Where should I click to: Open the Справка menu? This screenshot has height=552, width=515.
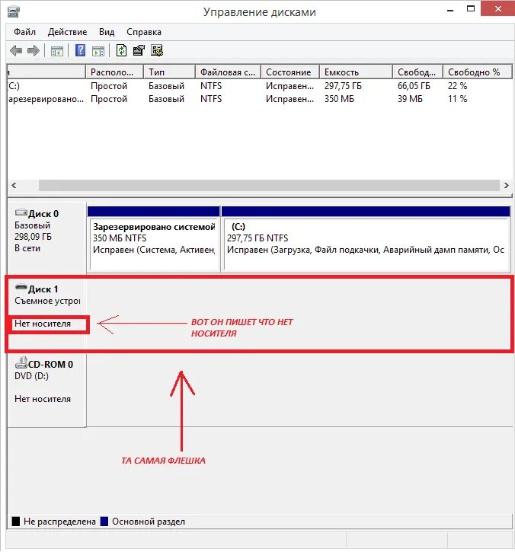coord(144,32)
